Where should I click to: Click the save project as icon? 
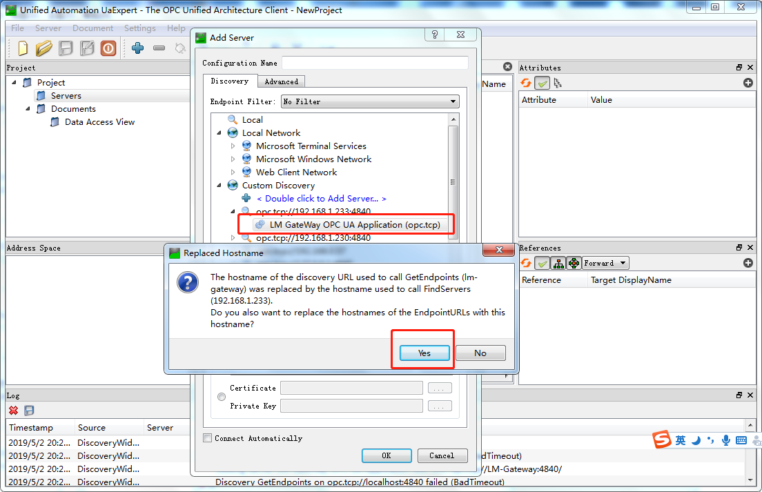(x=87, y=48)
